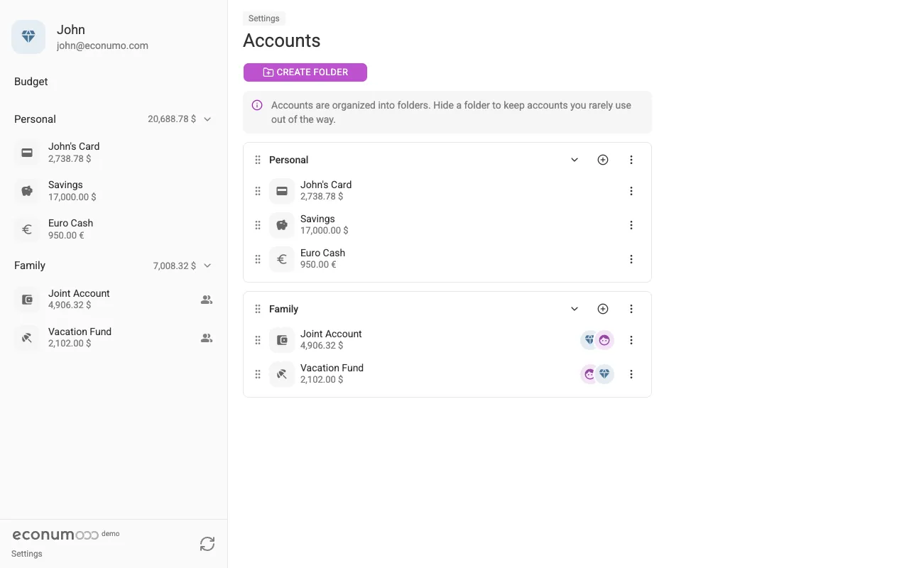Click the Joint Account wallet icon in list
This screenshot has width=909, height=568.
(x=282, y=340)
